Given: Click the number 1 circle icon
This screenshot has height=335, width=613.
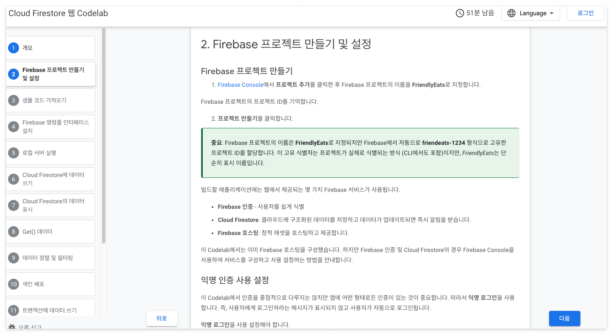Looking at the screenshot, I should tap(14, 48).
